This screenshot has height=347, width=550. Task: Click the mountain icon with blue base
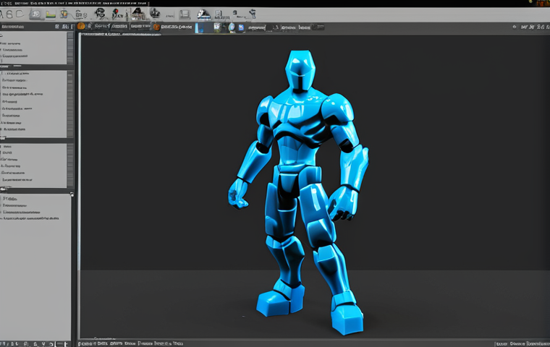click(203, 14)
